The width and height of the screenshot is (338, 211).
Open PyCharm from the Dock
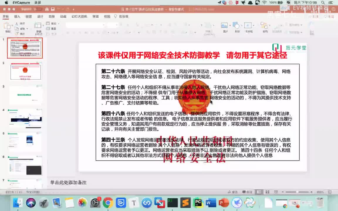198,203
